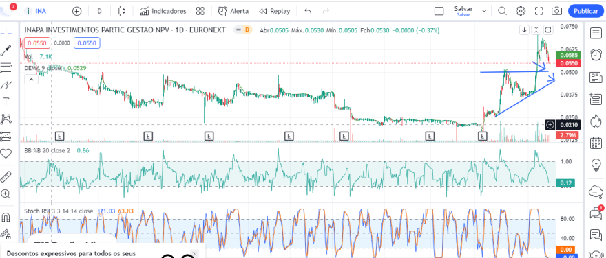Change the D time interval
The width and height of the screenshot is (606, 258).
99,11
